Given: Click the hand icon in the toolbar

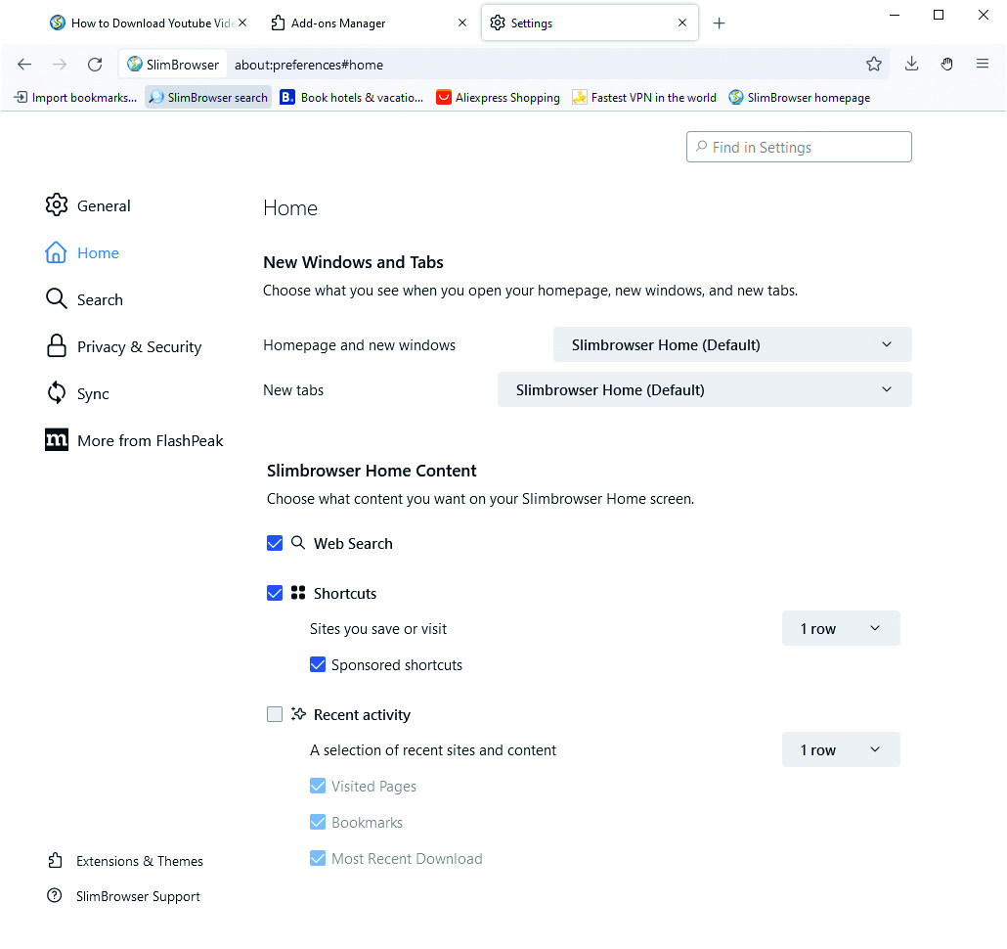Looking at the screenshot, I should click(x=946, y=64).
